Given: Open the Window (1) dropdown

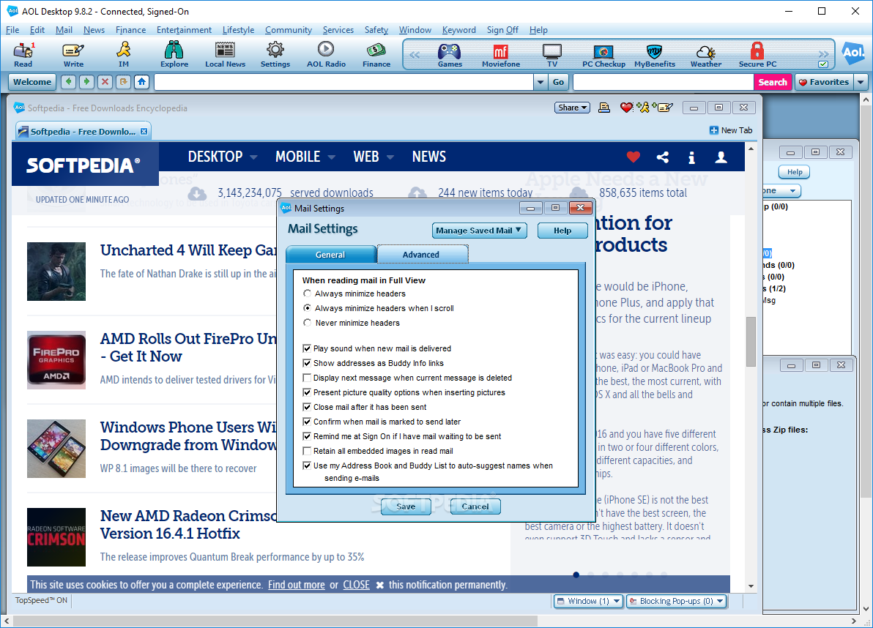Looking at the screenshot, I should click(588, 601).
